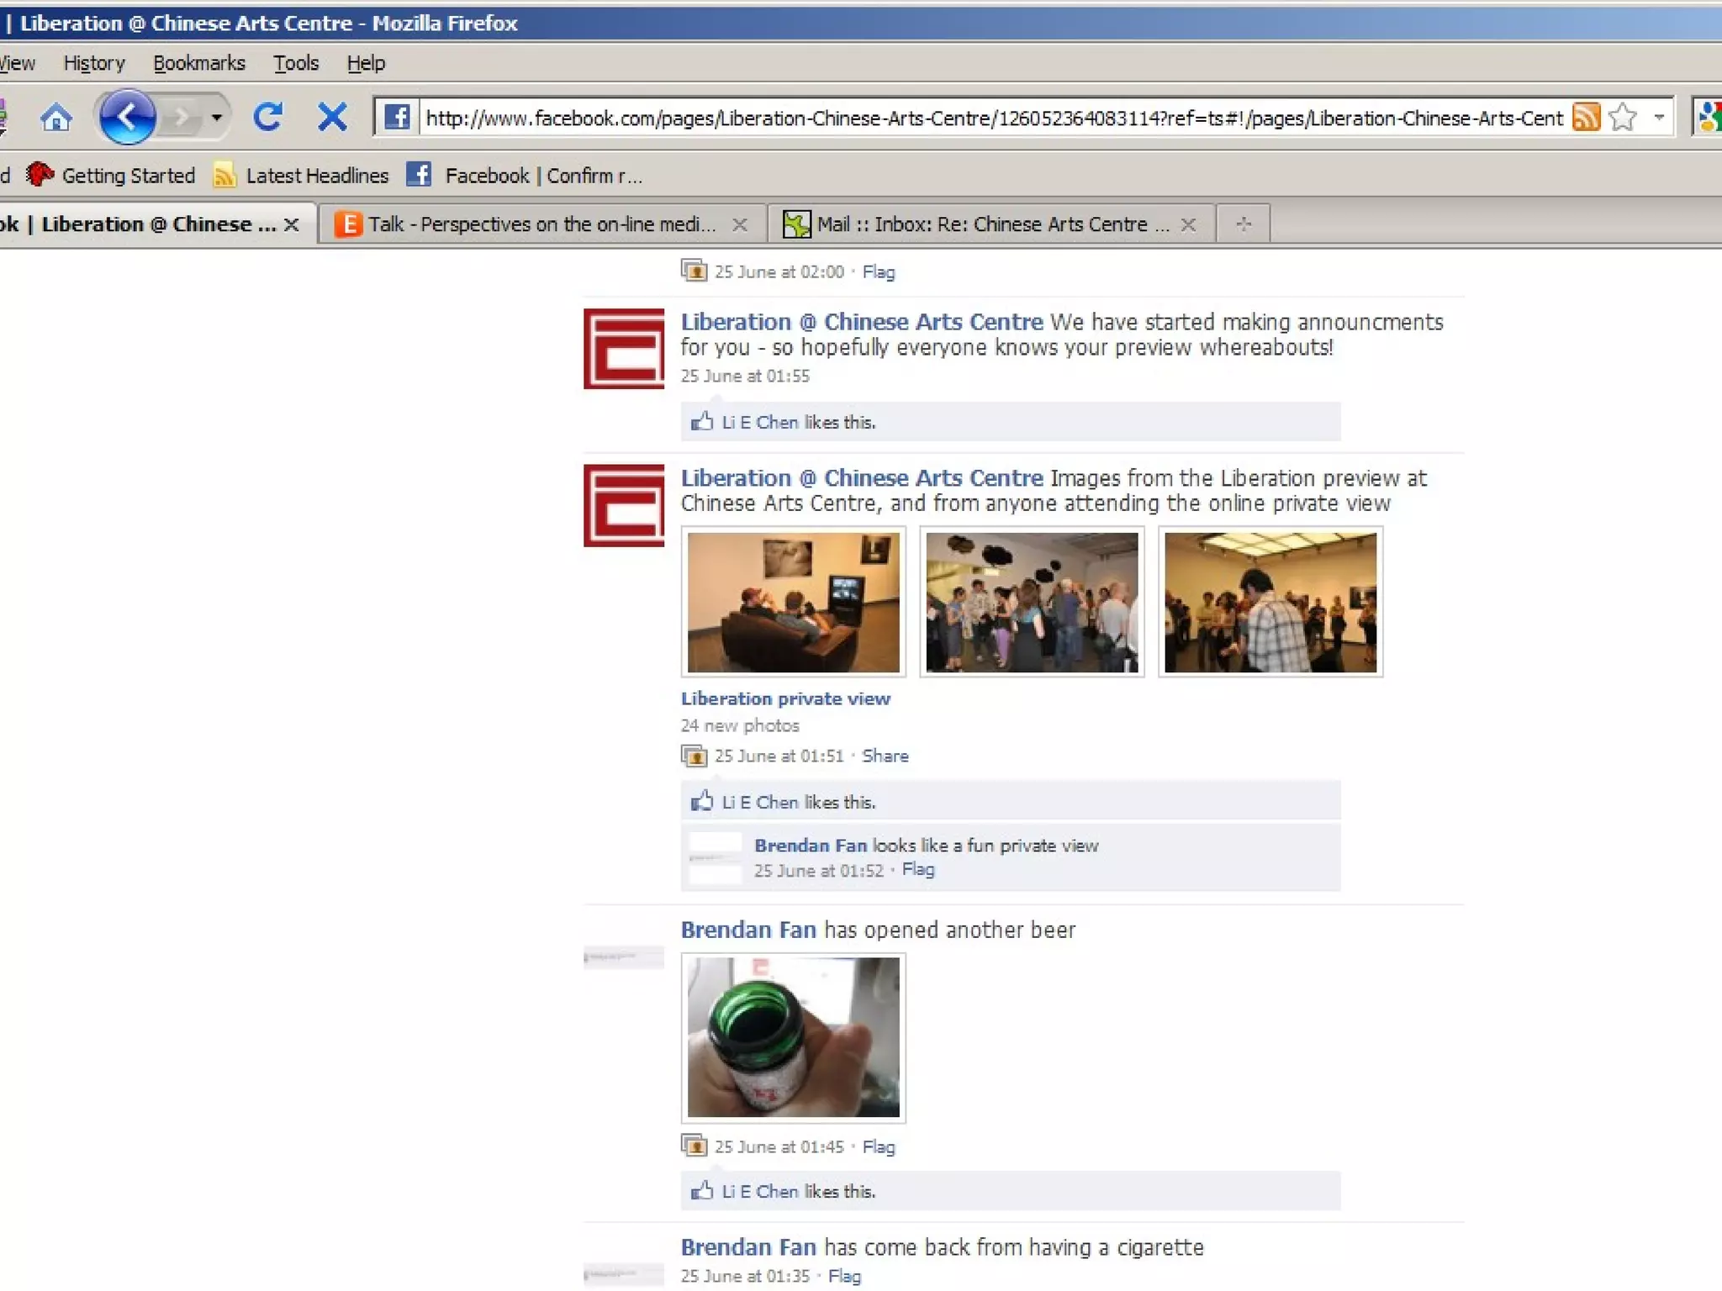
Task: Close the Mail Inbox tab
Action: (1188, 224)
